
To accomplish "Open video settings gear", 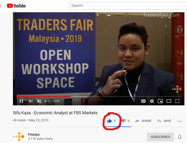I will (152, 101).
